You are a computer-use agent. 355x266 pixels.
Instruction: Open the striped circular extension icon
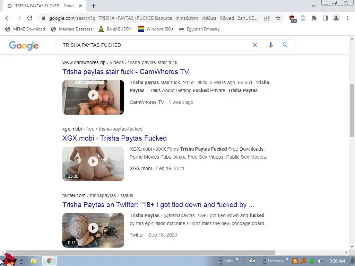click(303, 18)
